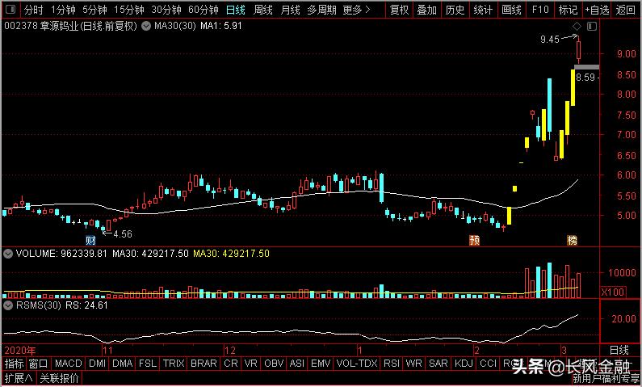The width and height of the screenshot is (642, 387).
Task: Select the ASI indicator tab
Action: (297, 363)
